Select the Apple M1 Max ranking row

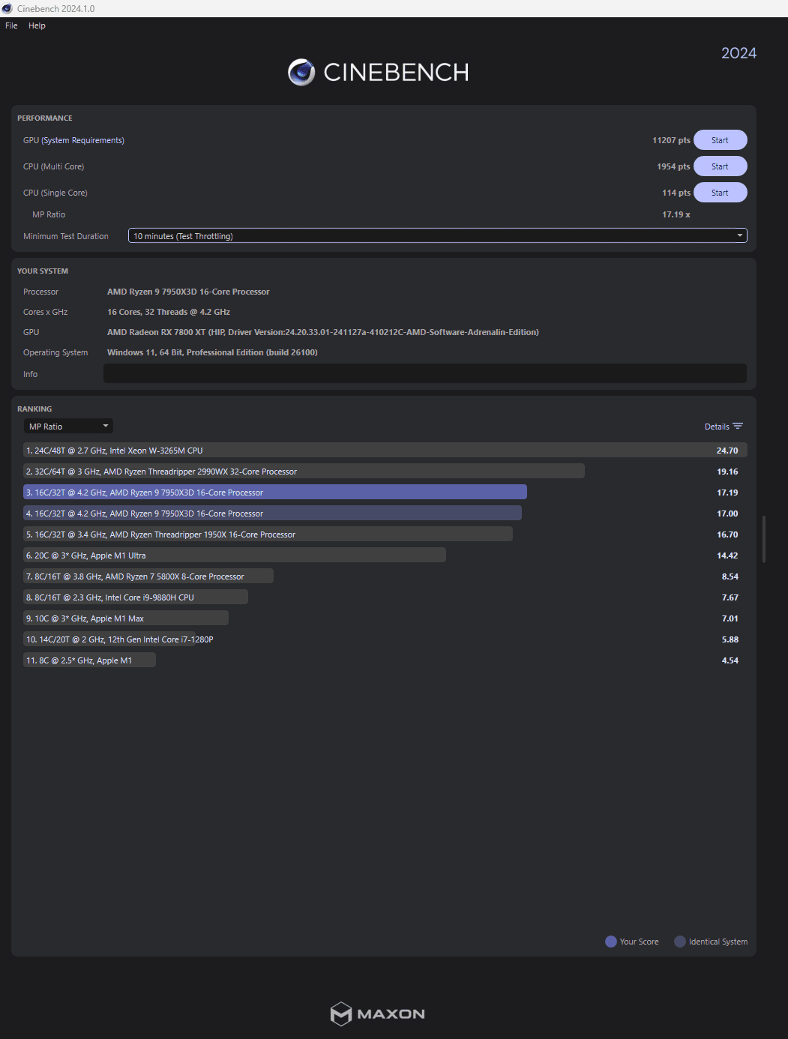[385, 618]
